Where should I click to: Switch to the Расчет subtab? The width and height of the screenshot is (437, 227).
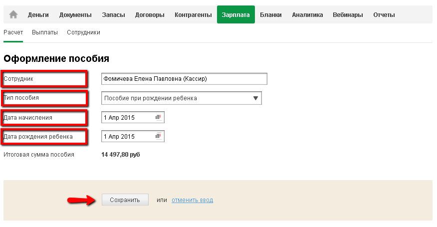point(13,32)
